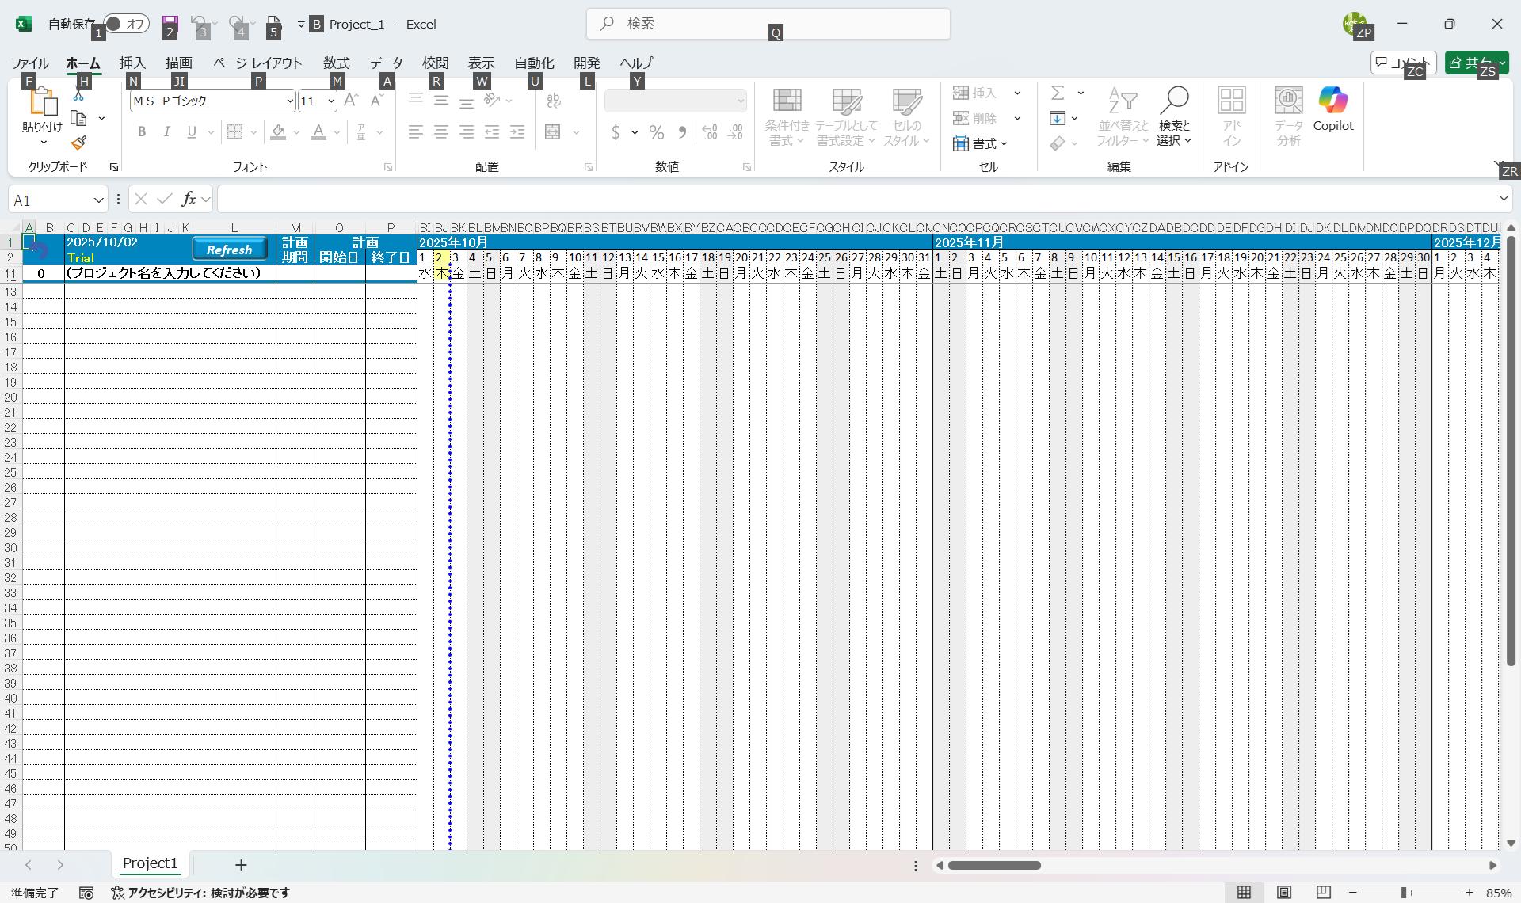
Task: Toggle Italic formatting
Action: [166, 132]
